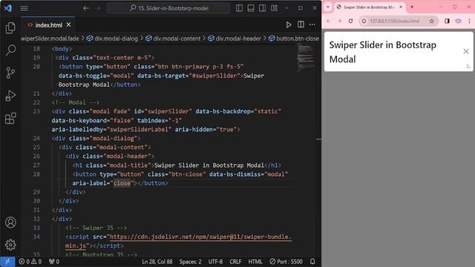This screenshot has height=267, width=475.
Task: Close the Swiper Slider browser tab
Action: click(401, 7)
